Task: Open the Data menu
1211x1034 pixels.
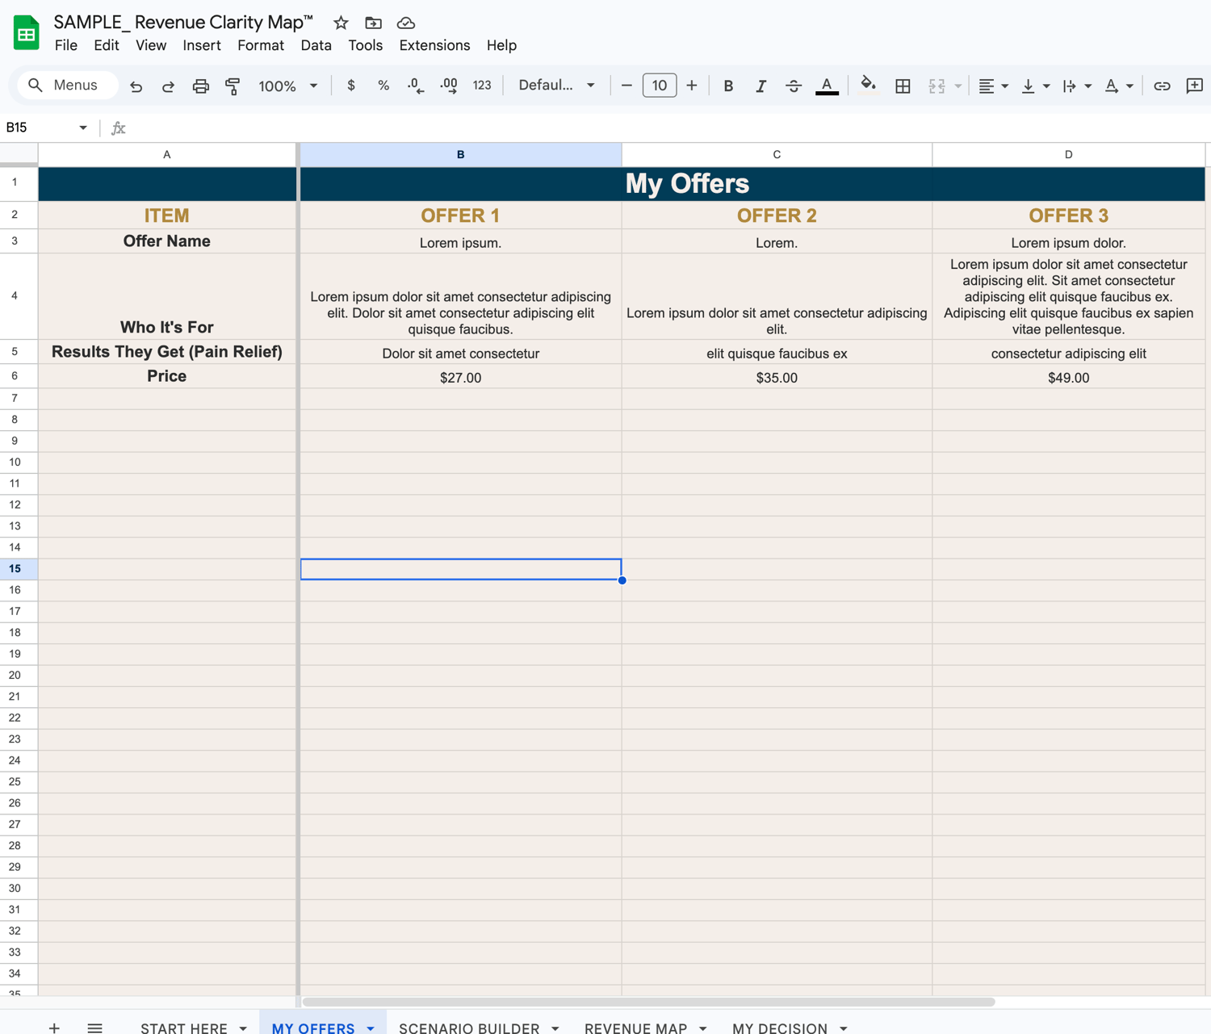Action: click(316, 45)
